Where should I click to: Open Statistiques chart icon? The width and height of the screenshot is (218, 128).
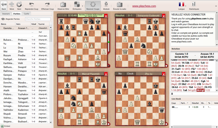pyautogui.click(x=194, y=4)
